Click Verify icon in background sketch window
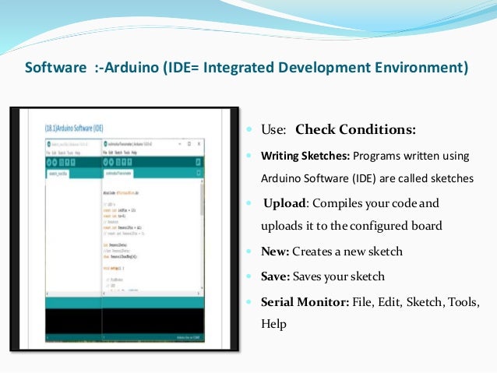 point(49,163)
